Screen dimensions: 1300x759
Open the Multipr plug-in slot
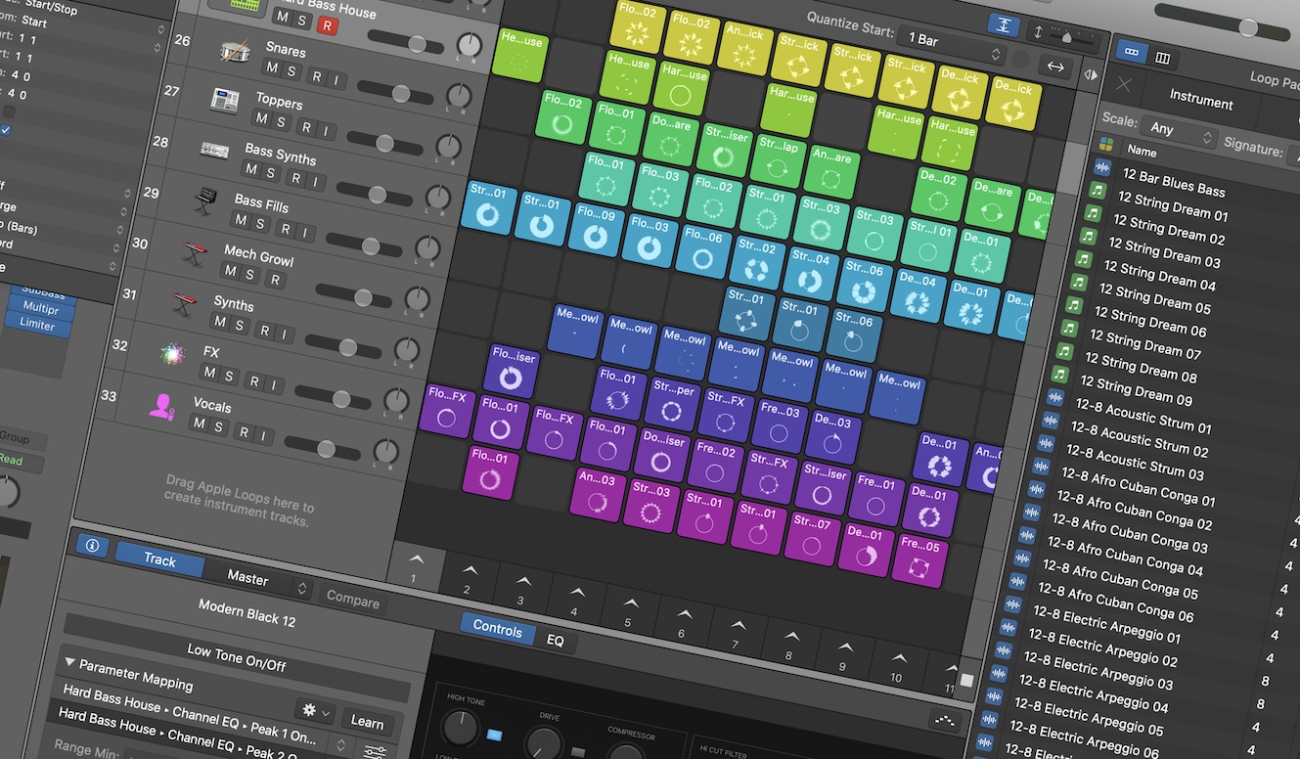pyautogui.click(x=41, y=307)
